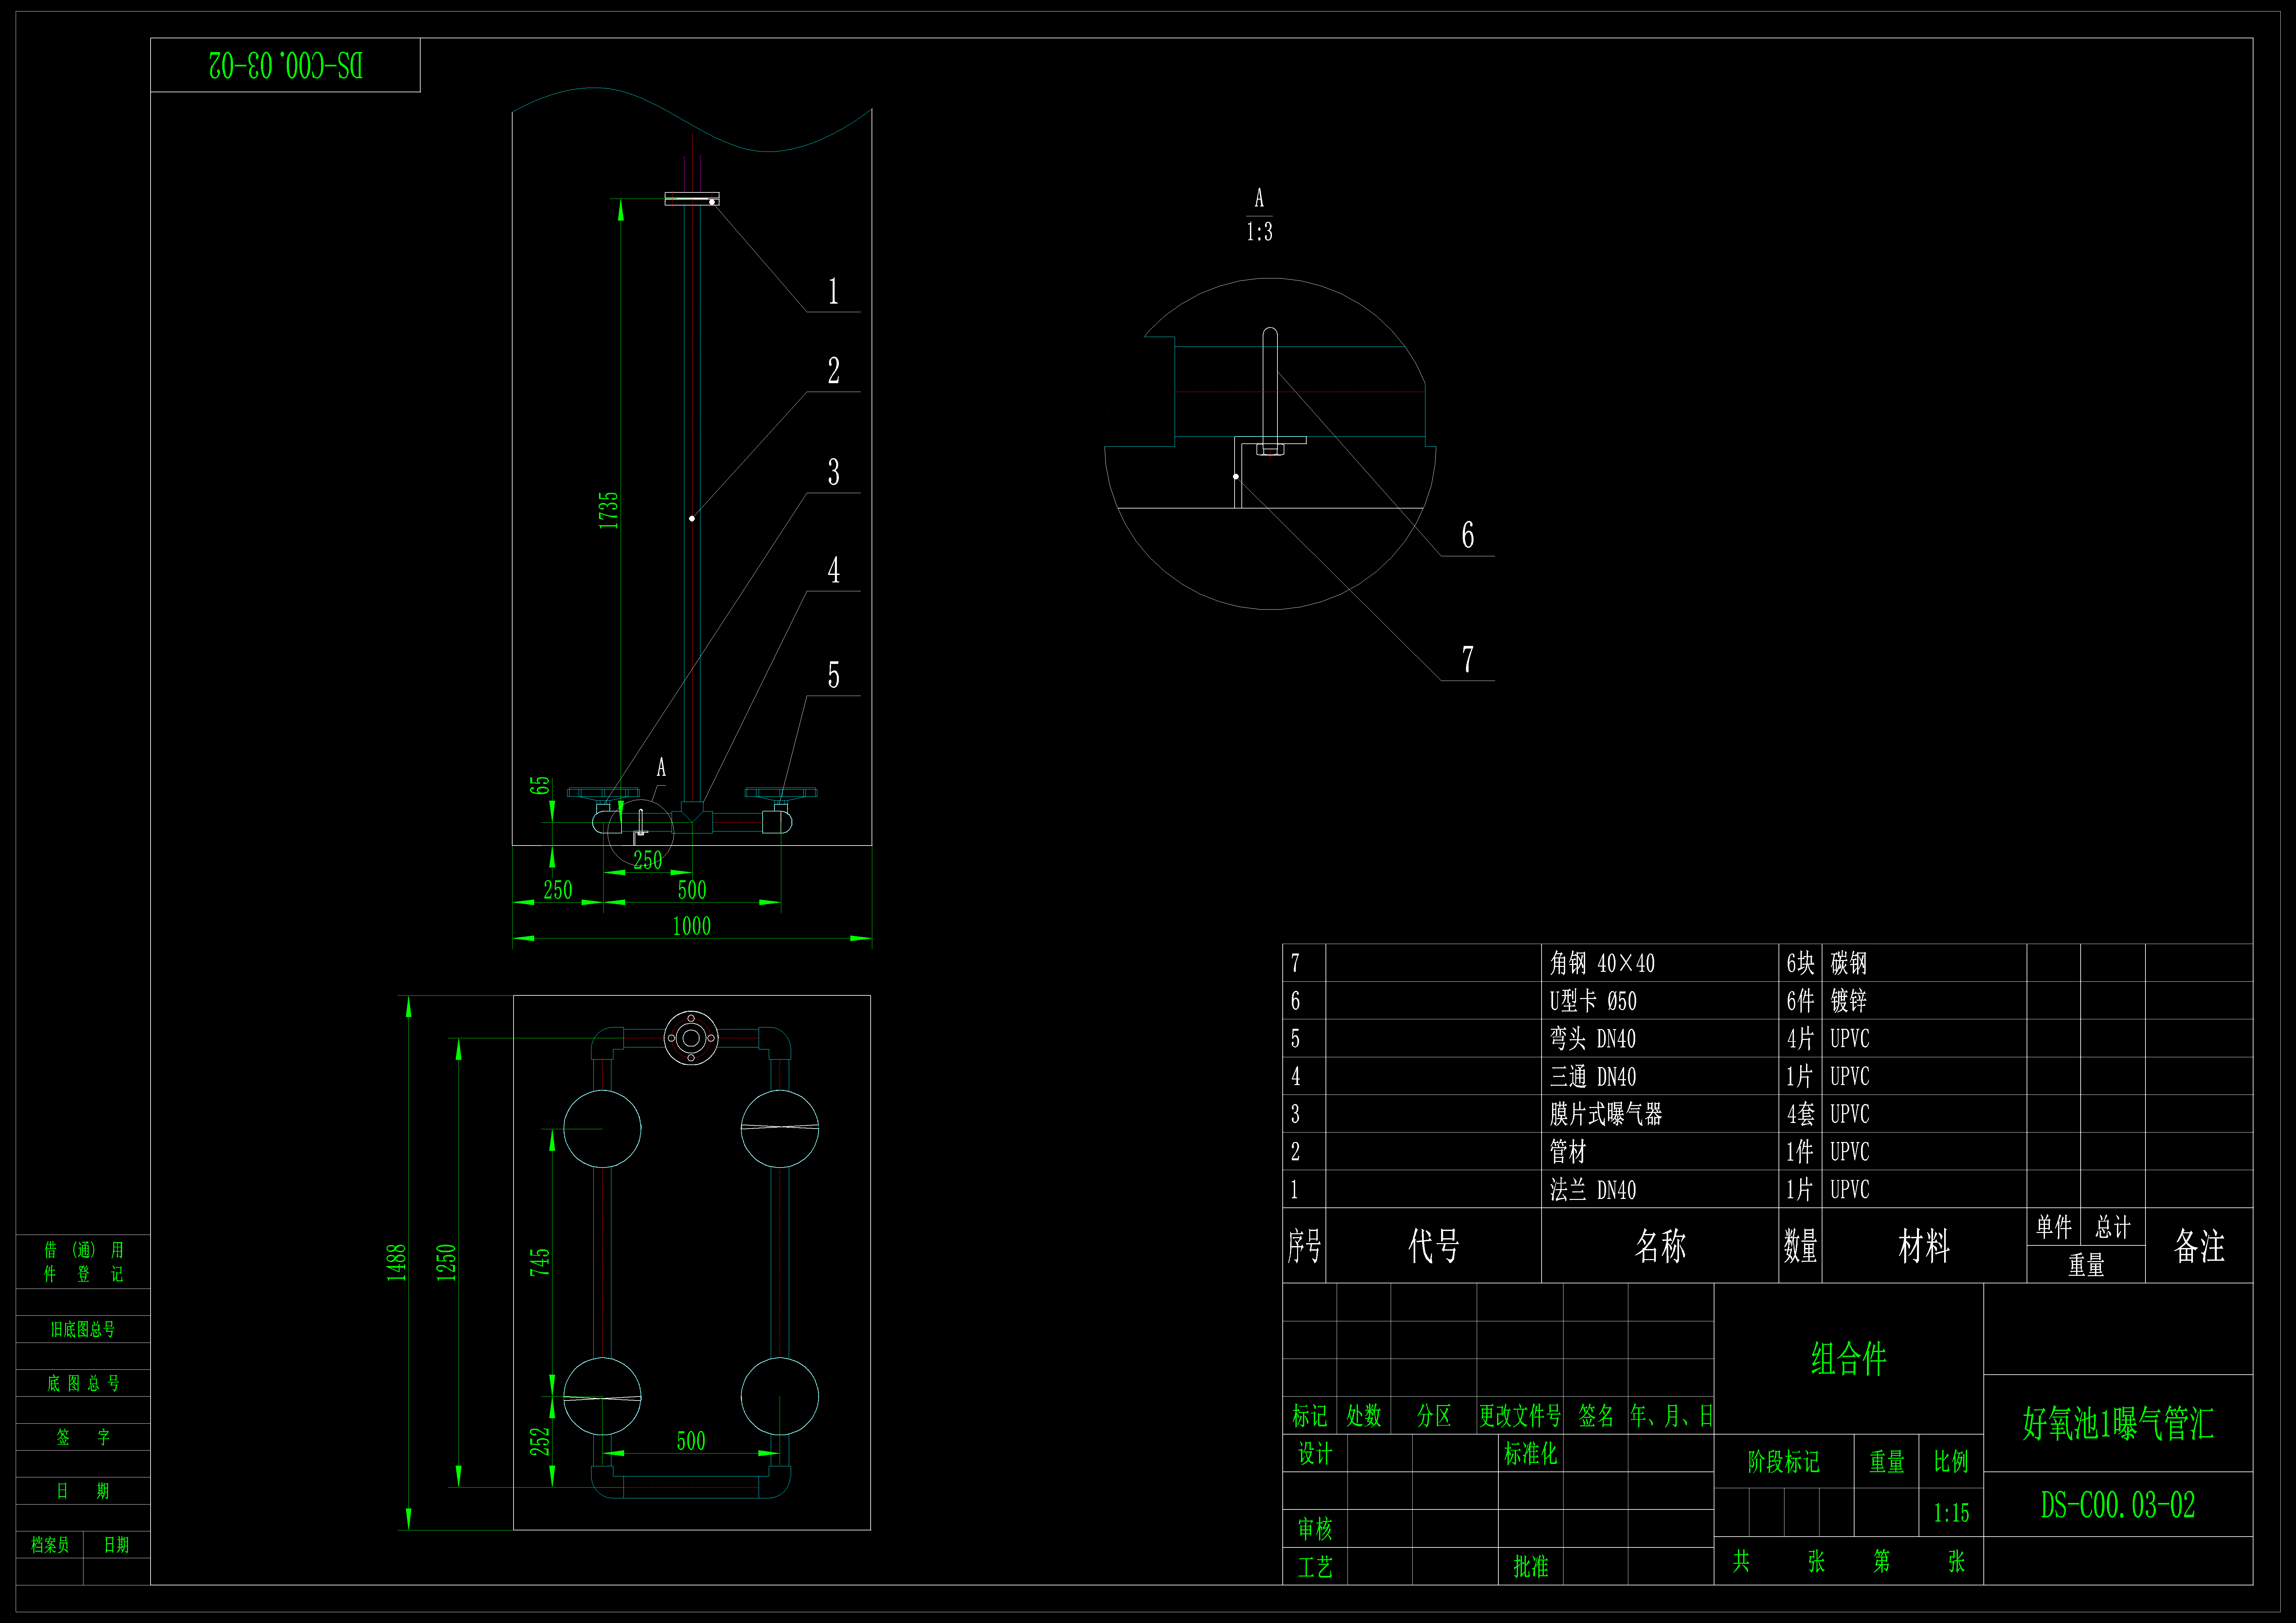
Task: Select the 比例 label
Action: pyautogui.click(x=1951, y=1462)
